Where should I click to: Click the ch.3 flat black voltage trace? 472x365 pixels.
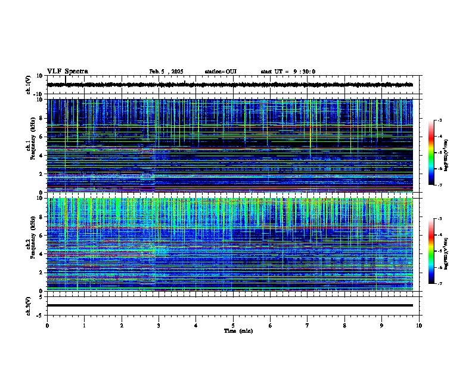tap(230, 305)
